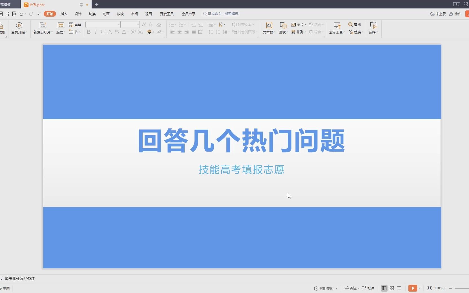469x293 pixels.
Task: Toggle Subscript formatting
Action: 141,32
